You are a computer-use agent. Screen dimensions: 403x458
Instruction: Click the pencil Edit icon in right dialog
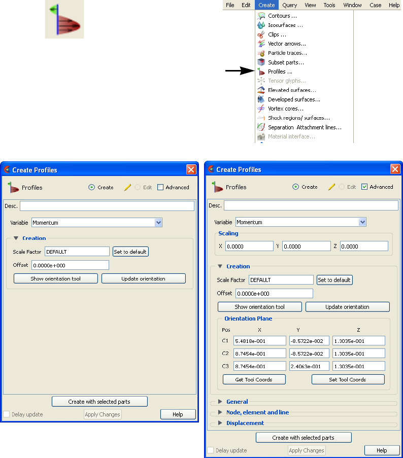[331, 187]
